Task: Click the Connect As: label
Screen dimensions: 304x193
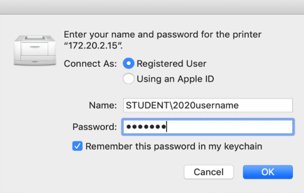Action: pos(90,64)
